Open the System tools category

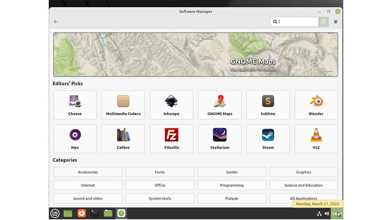160,198
